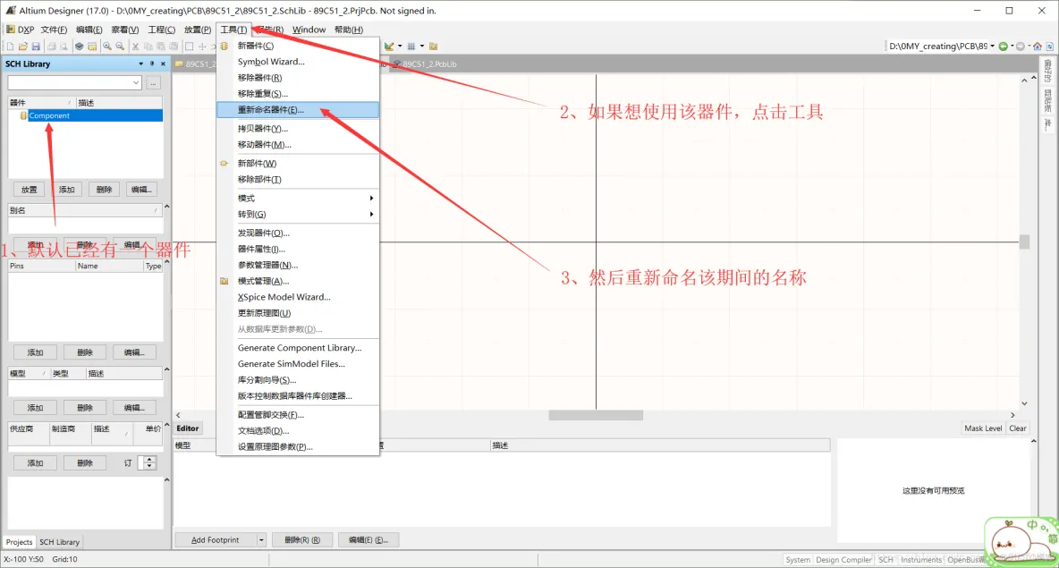
Task: Click the Clear button
Action: coord(1017,428)
